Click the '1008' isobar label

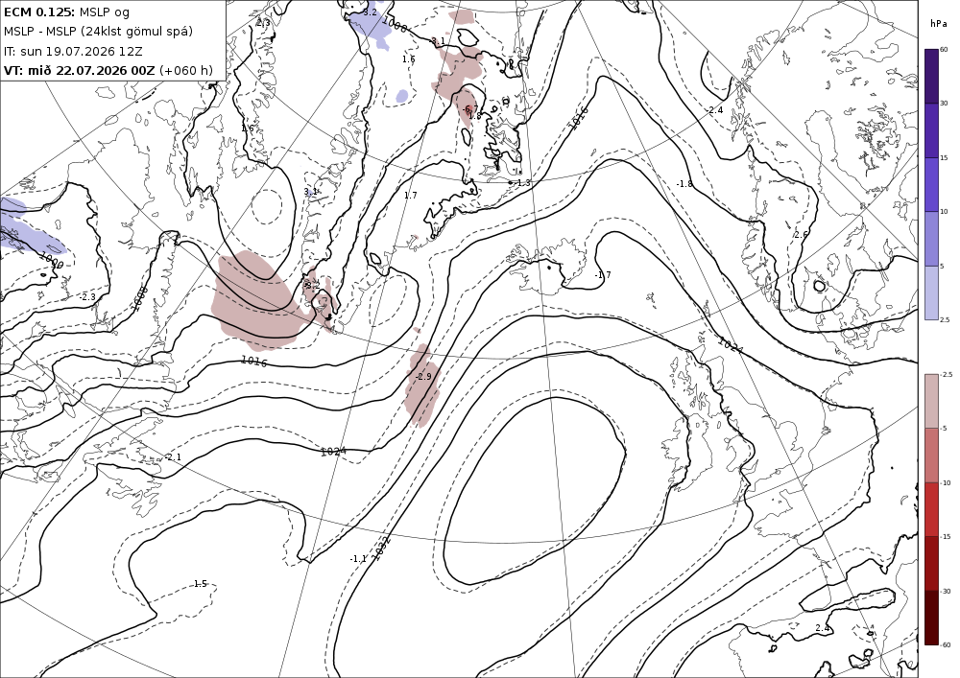(x=139, y=298)
